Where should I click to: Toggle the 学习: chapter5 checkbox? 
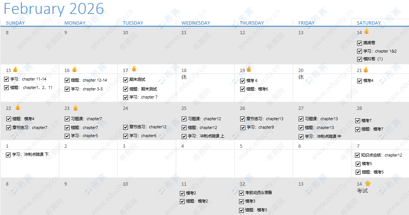point(67,136)
